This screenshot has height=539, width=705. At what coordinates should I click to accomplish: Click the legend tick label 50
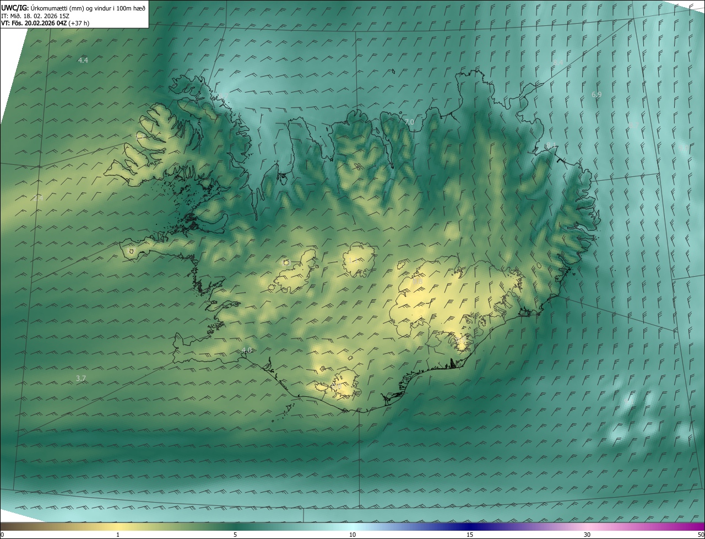pyautogui.click(x=701, y=535)
